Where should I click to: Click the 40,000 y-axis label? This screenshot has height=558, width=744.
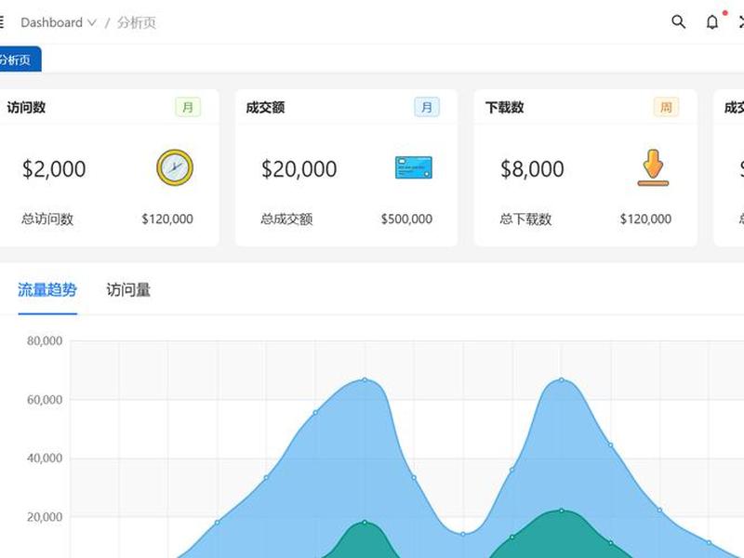[x=45, y=458]
